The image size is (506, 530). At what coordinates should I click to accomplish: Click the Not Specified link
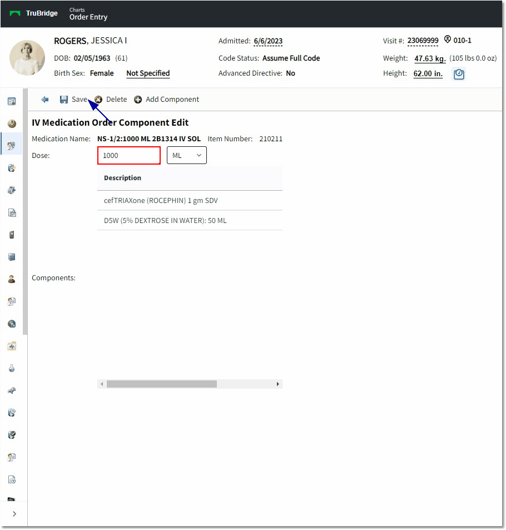pyautogui.click(x=148, y=73)
